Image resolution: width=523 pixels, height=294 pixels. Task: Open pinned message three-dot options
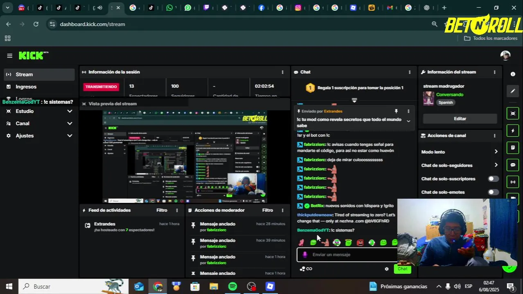pos(408,111)
